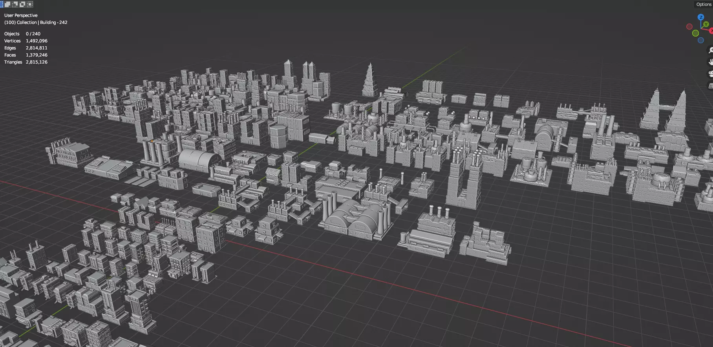Align view to the Z axis gizmo
This screenshot has height=347, width=713.
point(701,17)
